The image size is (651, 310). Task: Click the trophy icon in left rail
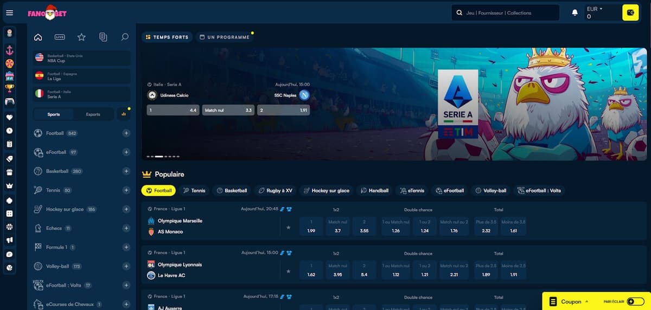[9, 88]
